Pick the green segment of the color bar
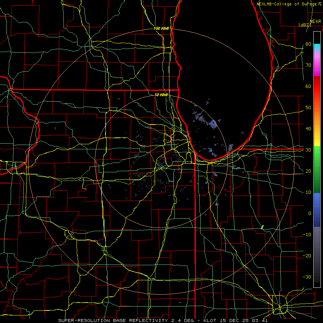 tap(317, 169)
